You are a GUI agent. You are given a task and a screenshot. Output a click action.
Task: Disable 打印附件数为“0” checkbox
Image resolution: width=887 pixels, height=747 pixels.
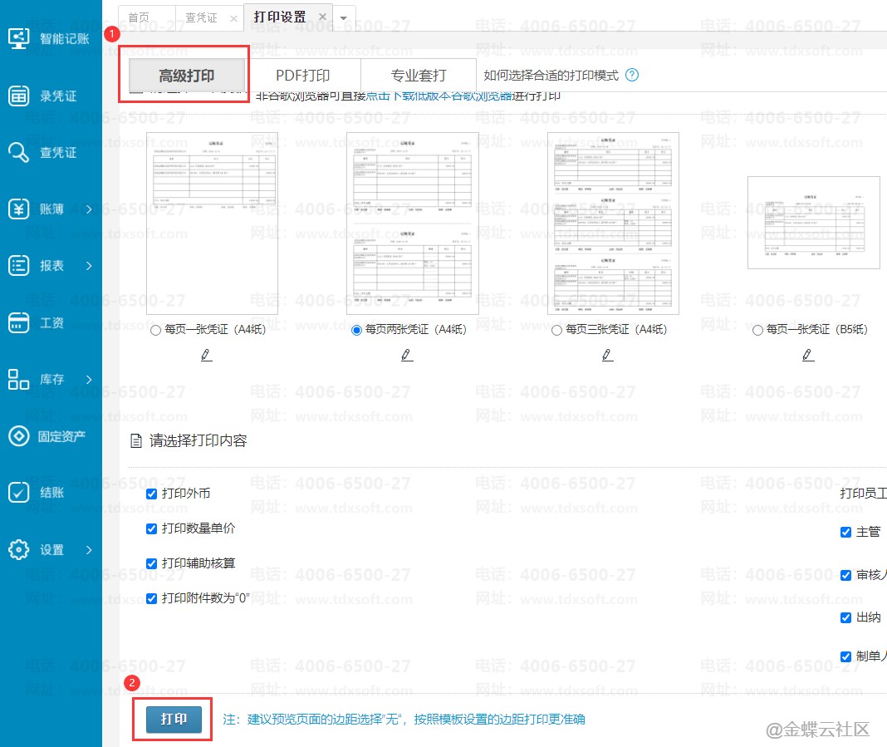[x=151, y=598]
